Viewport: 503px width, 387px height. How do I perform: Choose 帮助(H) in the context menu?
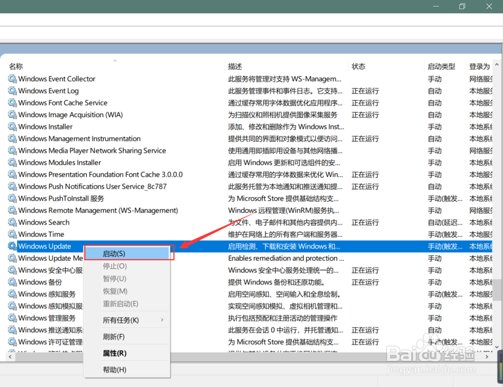pos(127,370)
